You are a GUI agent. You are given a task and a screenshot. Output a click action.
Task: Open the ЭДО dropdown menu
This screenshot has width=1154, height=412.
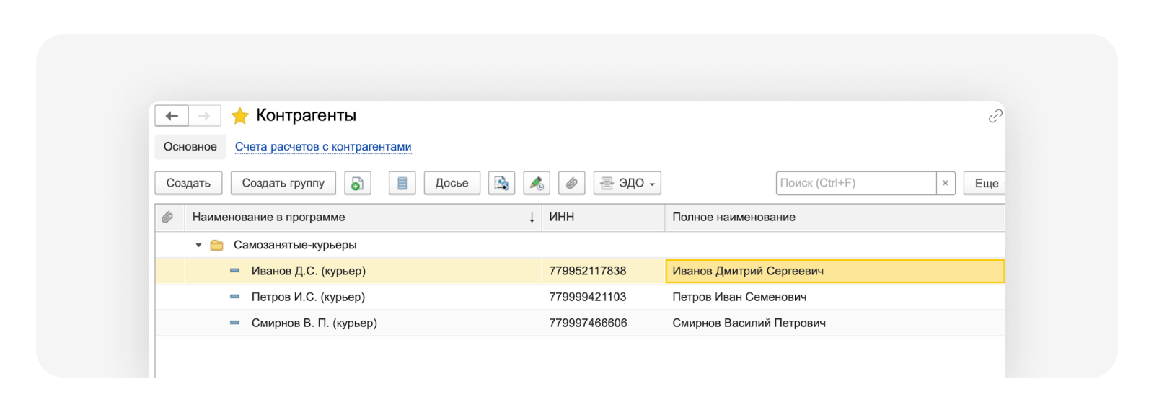[x=627, y=183]
